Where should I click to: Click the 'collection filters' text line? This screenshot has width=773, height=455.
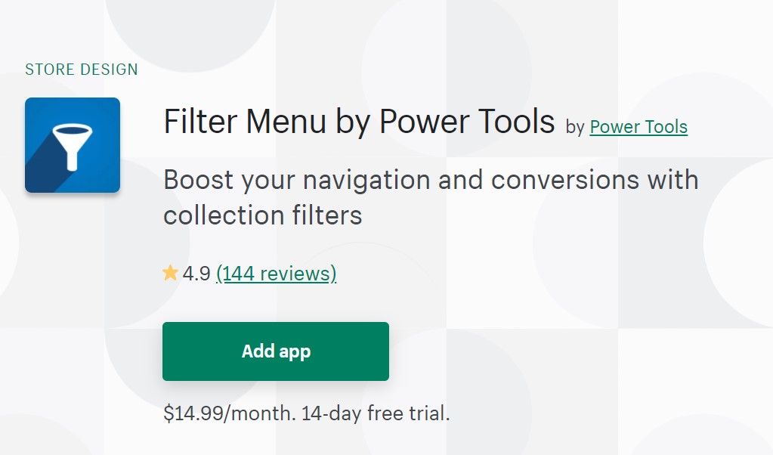click(x=263, y=215)
